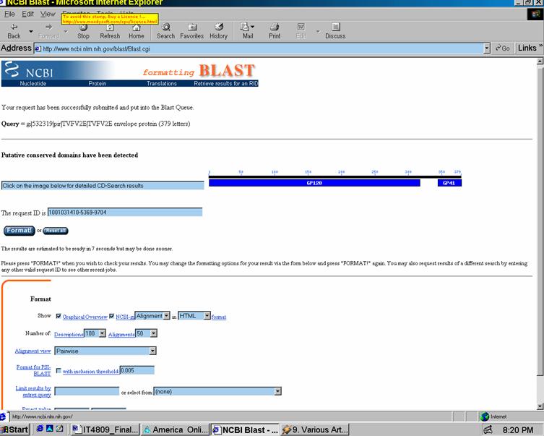
Task: Click the page scrollbar up arrow
Action: click(x=540, y=61)
